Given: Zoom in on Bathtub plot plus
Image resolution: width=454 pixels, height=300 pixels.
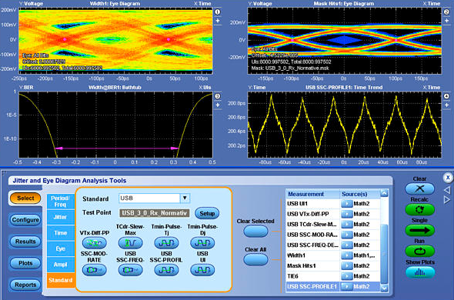Looking at the screenshot, I should click(x=218, y=105).
